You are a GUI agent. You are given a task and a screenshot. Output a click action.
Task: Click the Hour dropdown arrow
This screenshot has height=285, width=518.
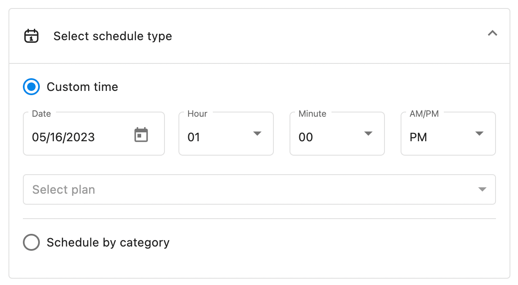tap(257, 134)
